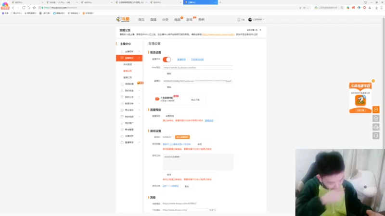
Task: Click the room announcement text area
Action: coord(198,162)
